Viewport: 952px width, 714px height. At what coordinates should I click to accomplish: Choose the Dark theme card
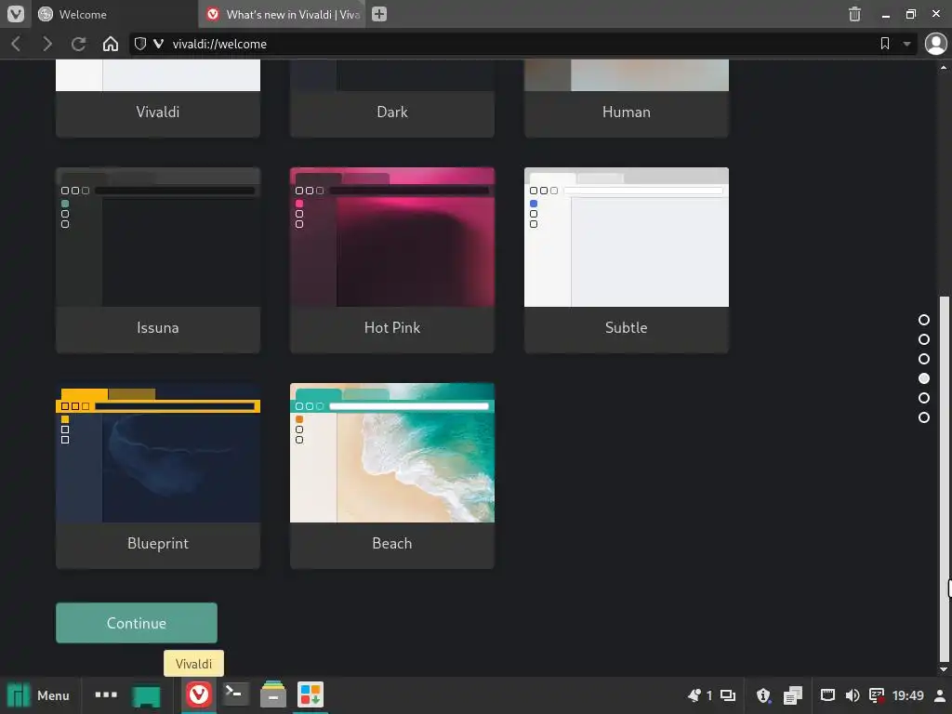pos(392,99)
